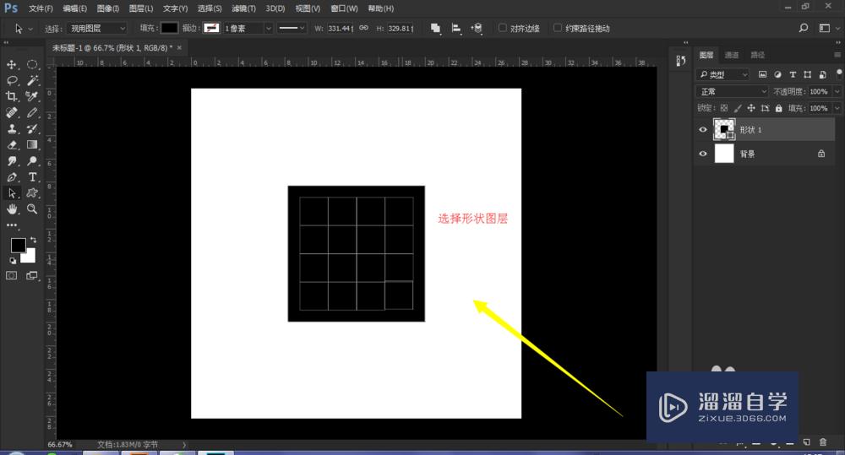Select the Smudge tool
This screenshot has height=455, width=845.
coord(11,161)
